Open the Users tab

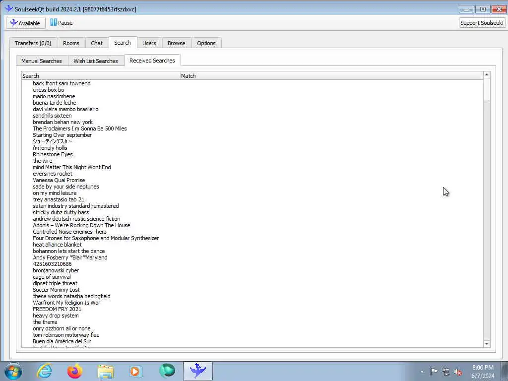pyautogui.click(x=149, y=43)
